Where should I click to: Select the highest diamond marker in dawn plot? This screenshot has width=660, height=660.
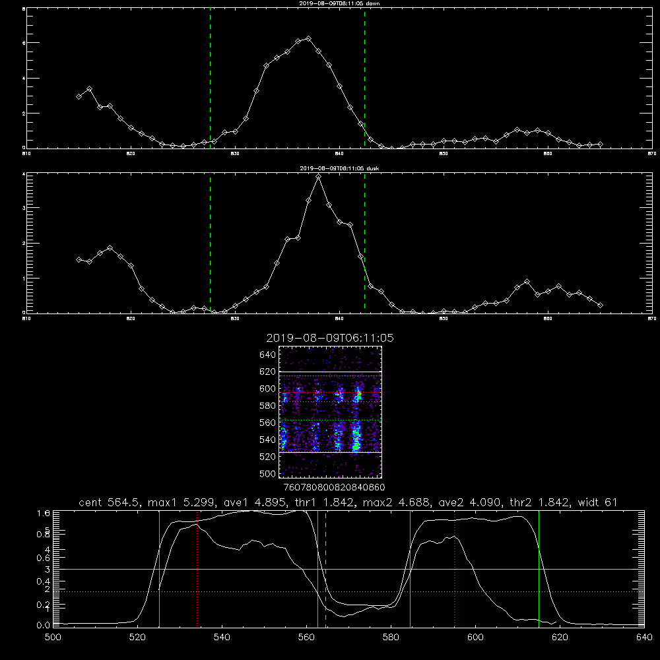click(308, 39)
